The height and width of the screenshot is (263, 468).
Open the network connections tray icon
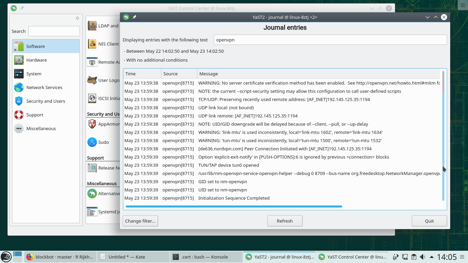(x=405, y=257)
